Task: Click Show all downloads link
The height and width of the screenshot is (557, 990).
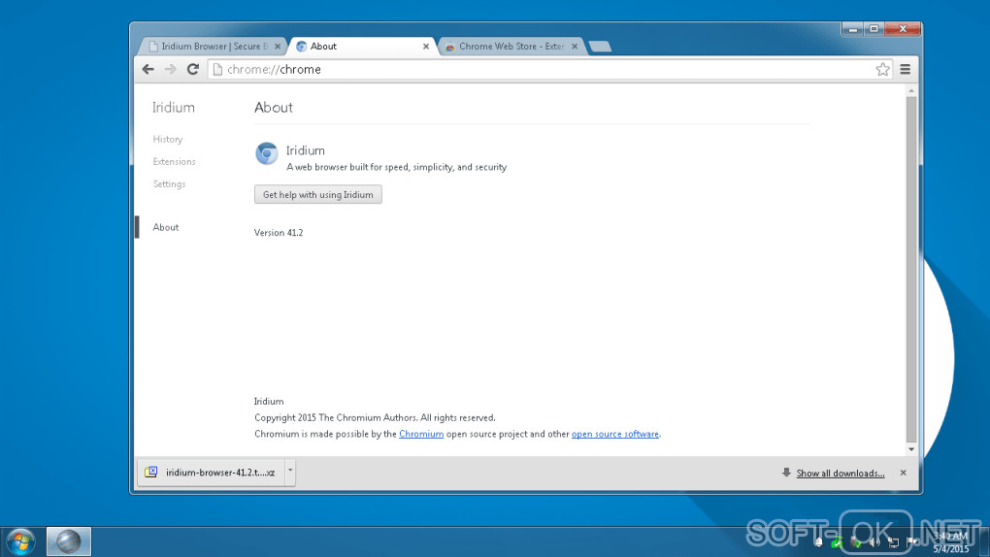Action: 841,473
